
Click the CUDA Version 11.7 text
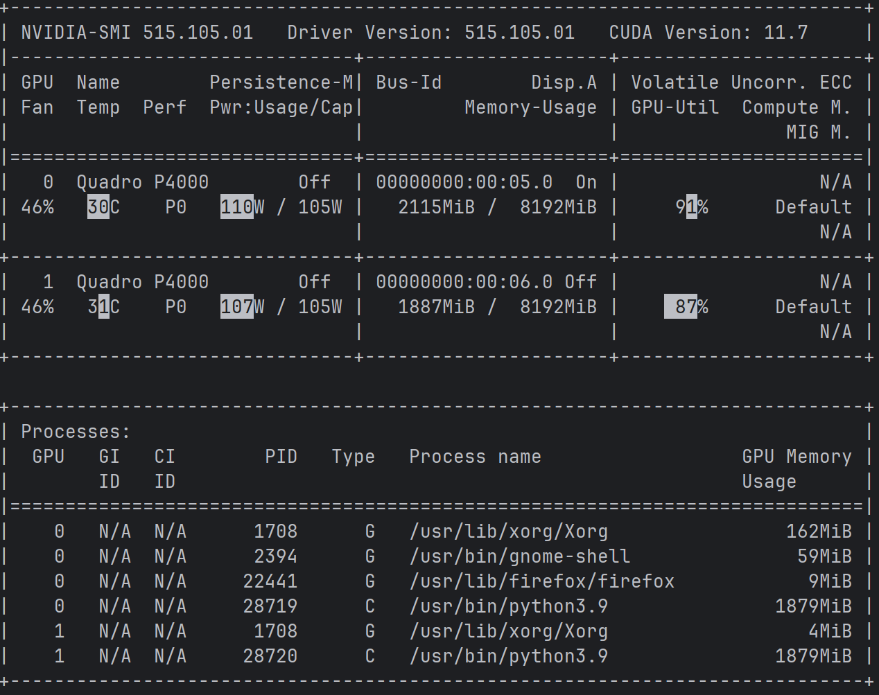tap(708, 33)
